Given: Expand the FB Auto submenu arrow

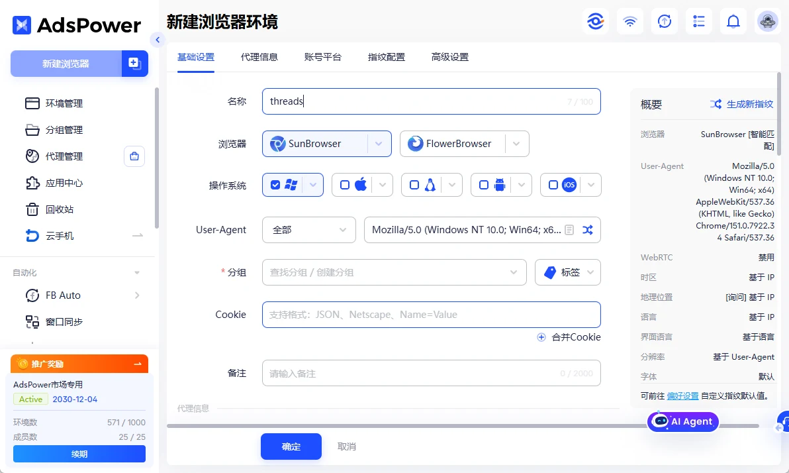Looking at the screenshot, I should click(x=137, y=295).
